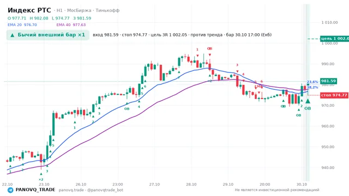
Task: Click the 940.00 price axis label
Action: 328,168
